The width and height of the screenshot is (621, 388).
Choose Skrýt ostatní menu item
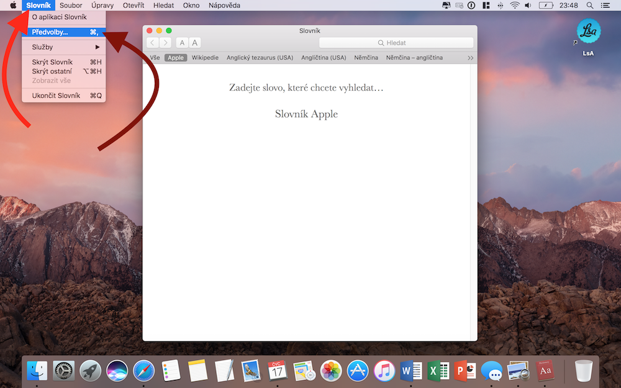click(x=64, y=71)
